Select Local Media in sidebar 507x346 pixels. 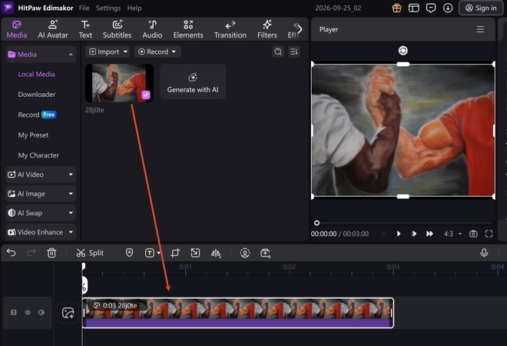37,74
